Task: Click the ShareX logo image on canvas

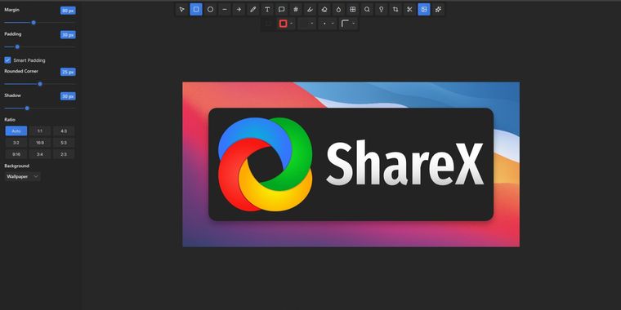Action: 351,164
